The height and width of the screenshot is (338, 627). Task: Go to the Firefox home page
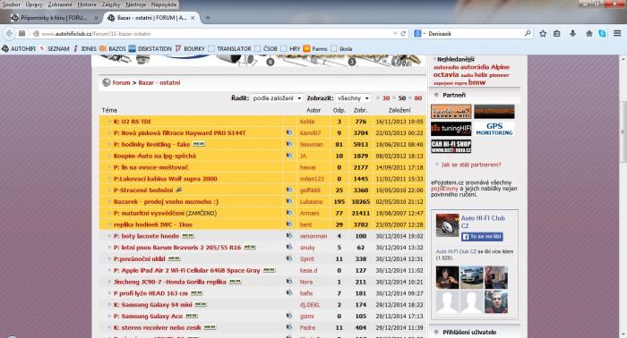(589, 34)
